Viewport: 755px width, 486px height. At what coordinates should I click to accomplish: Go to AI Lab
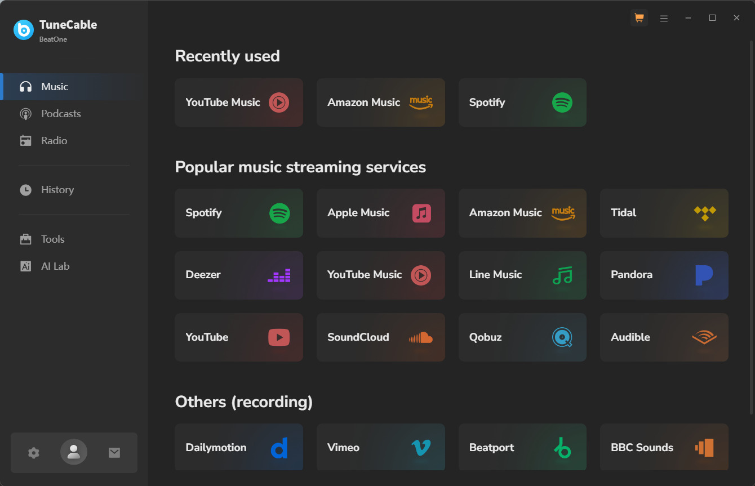tap(55, 266)
